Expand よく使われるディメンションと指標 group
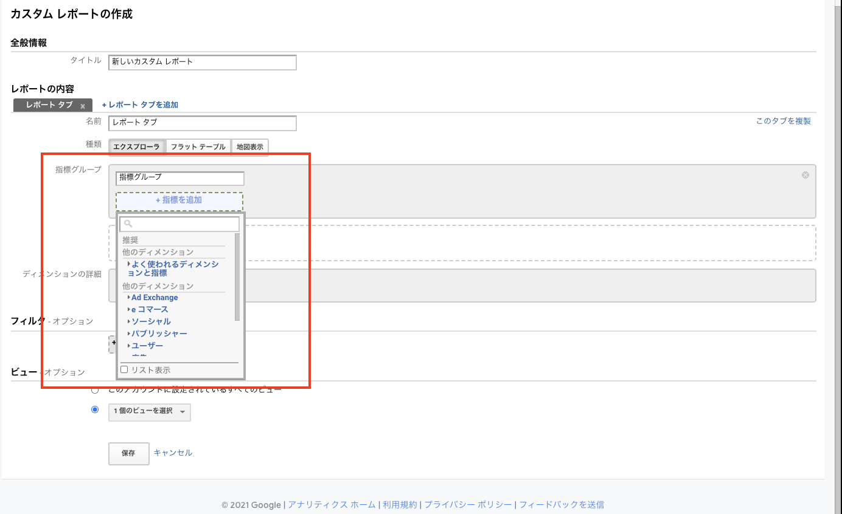Screen dimensions: 842x514 click(173, 269)
